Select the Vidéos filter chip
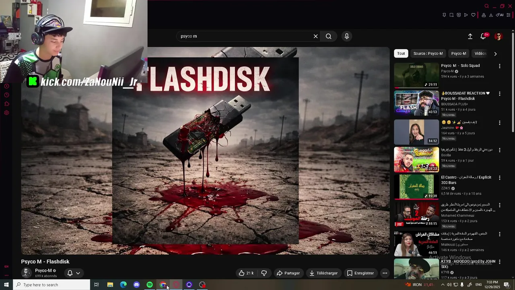 (480, 54)
